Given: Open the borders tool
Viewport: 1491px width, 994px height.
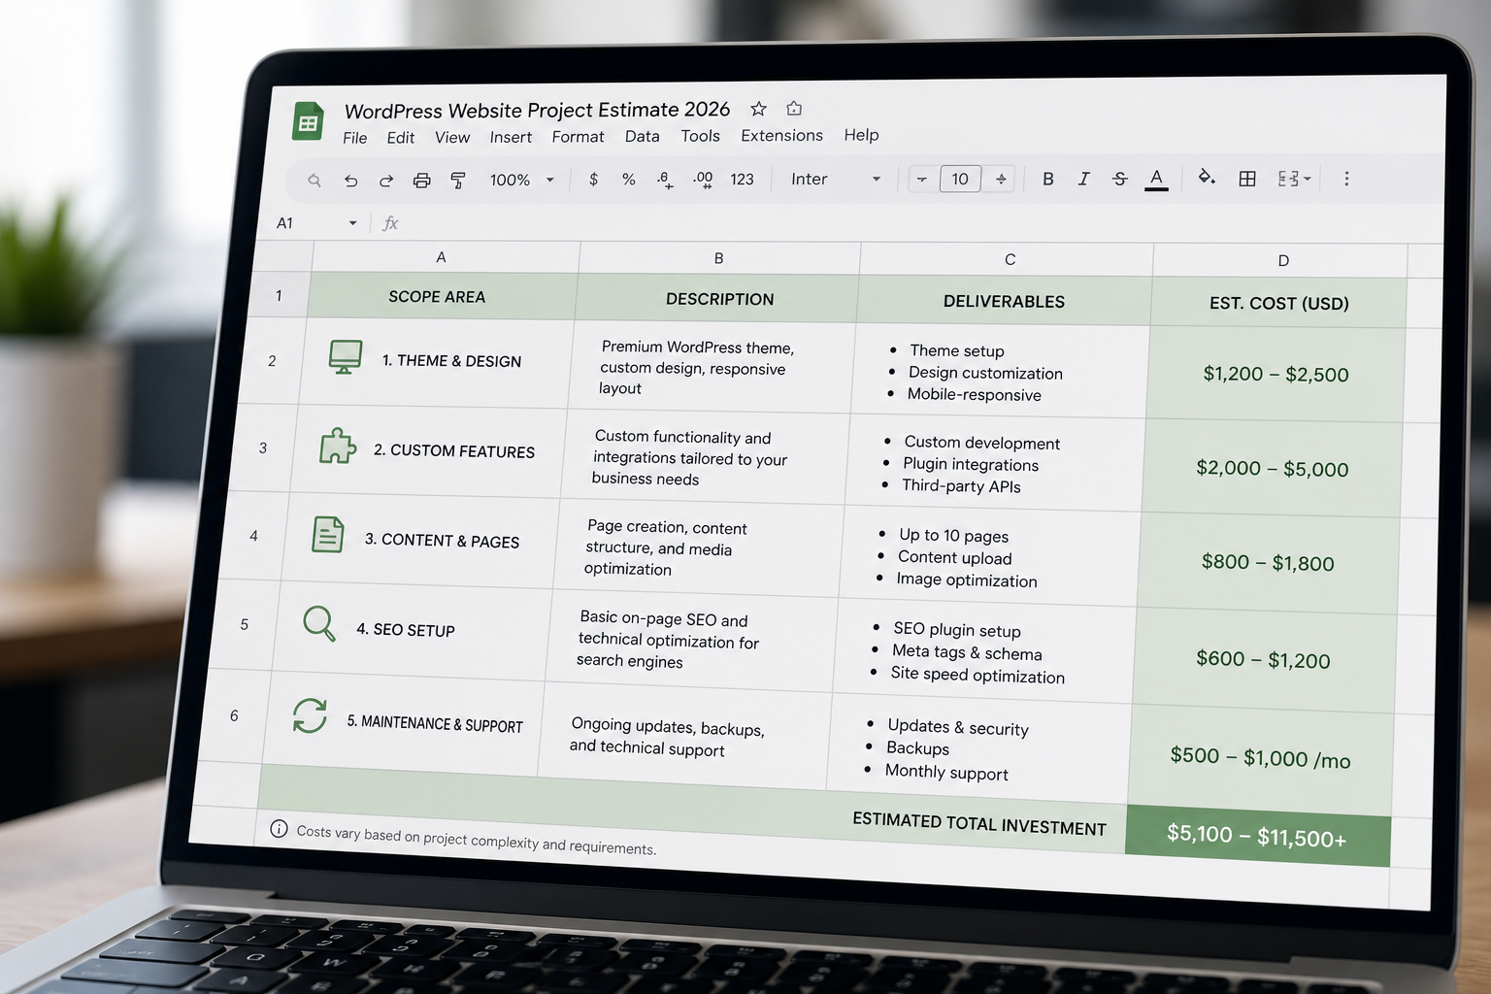Looking at the screenshot, I should tap(1247, 179).
